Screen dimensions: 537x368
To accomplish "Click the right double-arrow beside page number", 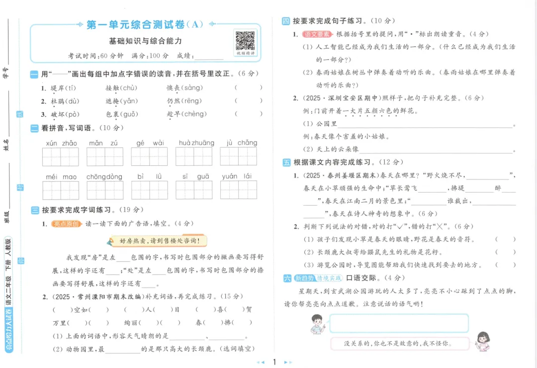I will (288, 362).
